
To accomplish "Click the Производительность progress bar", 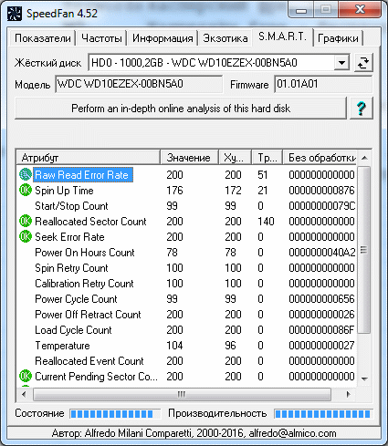I will (323, 414).
